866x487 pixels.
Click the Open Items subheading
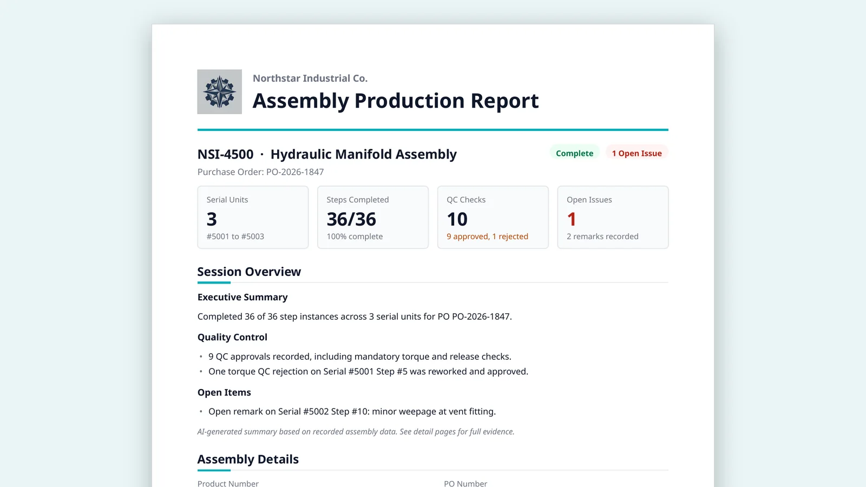click(x=224, y=392)
